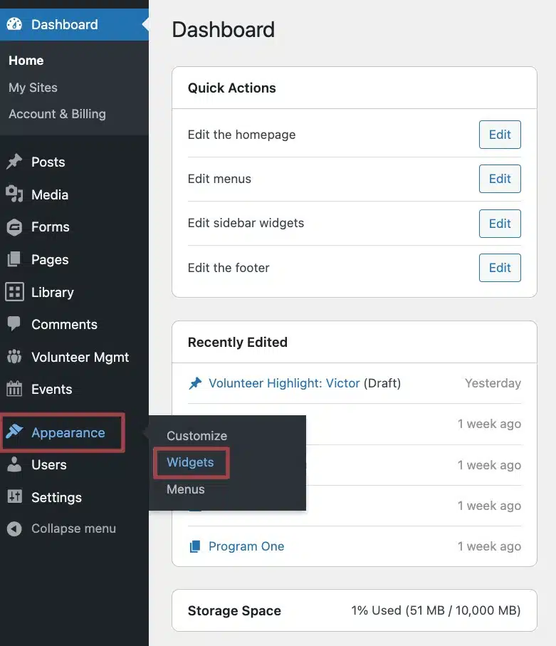Click the 1% Used storage text
This screenshot has width=556, height=646.
[436, 610]
